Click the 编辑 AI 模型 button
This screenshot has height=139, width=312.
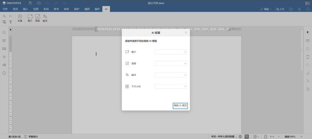(180, 106)
